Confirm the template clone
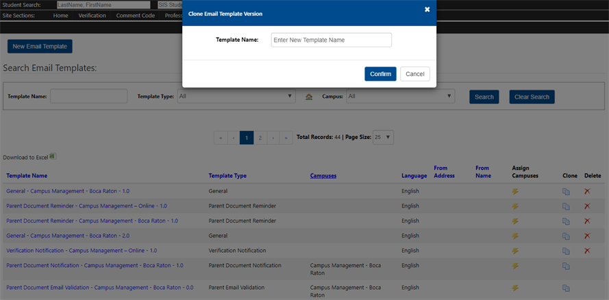The width and height of the screenshot is (609, 300). [x=380, y=74]
